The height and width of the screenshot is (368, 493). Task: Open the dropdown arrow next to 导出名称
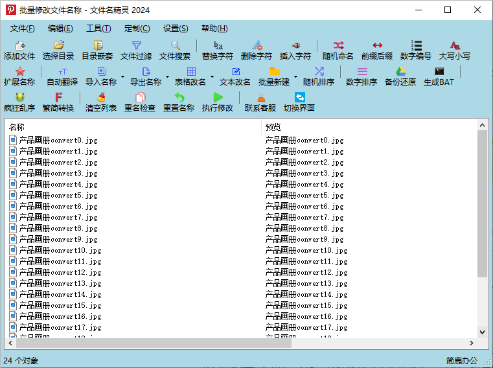point(167,76)
